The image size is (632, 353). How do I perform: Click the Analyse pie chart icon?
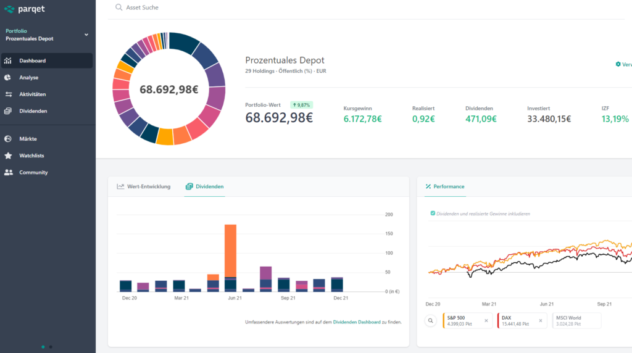tap(7, 78)
